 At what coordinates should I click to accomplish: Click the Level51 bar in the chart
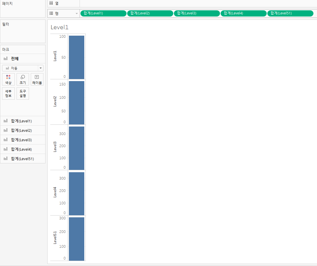(x=76, y=239)
